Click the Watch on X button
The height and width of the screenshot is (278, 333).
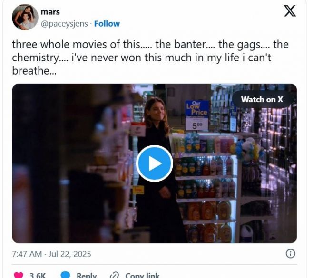pos(262,99)
